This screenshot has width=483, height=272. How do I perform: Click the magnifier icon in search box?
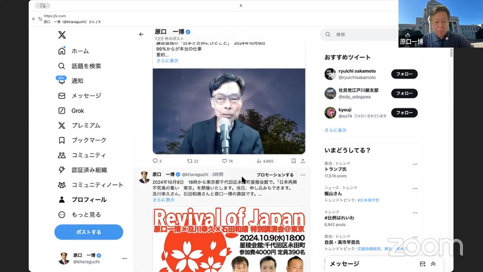point(328,35)
